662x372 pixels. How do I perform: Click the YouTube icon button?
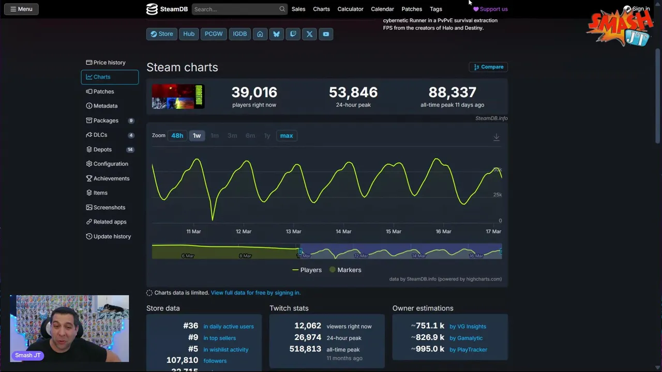click(x=326, y=34)
